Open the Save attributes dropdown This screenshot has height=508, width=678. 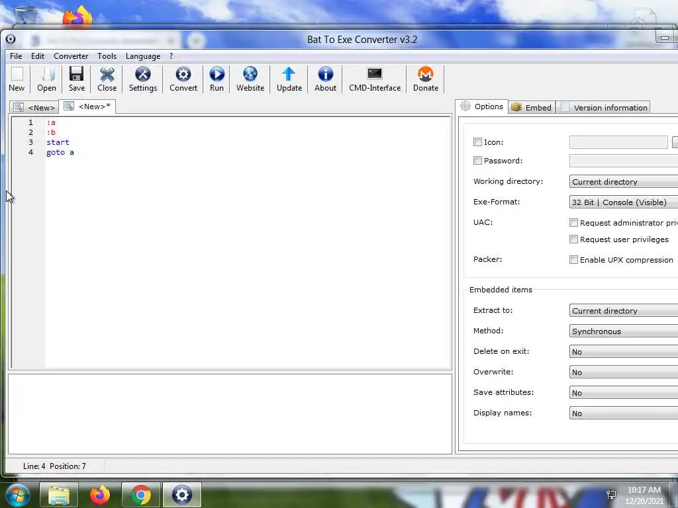(624, 392)
